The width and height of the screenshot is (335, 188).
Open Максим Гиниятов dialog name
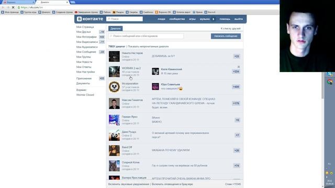pyautogui.click(x=132, y=100)
